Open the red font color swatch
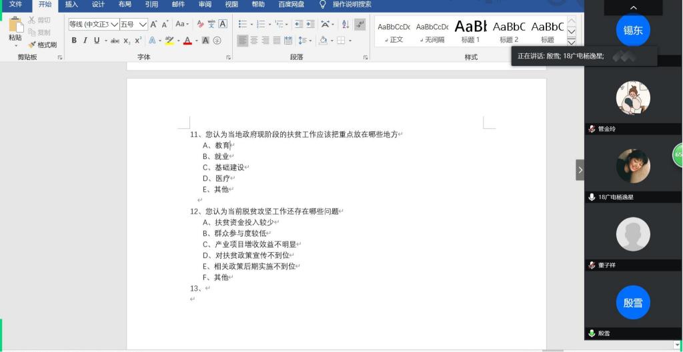 click(187, 41)
